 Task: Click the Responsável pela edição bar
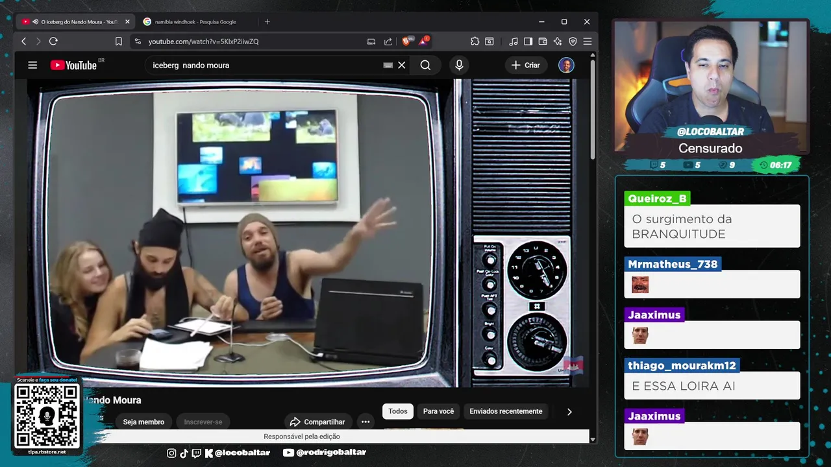(x=302, y=437)
